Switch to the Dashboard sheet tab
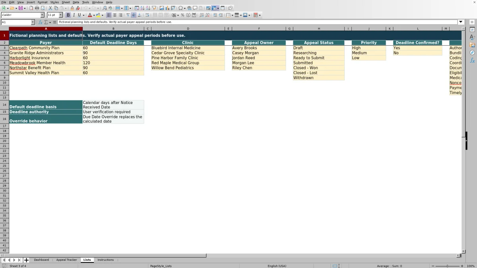 click(41, 260)
